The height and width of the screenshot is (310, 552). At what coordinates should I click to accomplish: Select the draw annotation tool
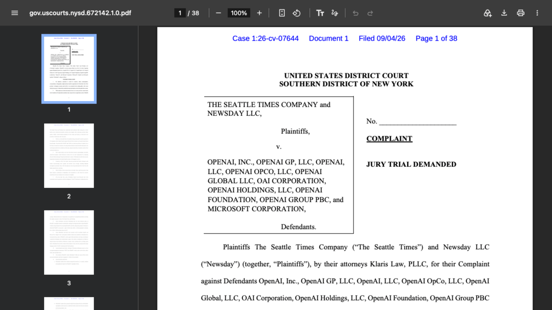(335, 13)
